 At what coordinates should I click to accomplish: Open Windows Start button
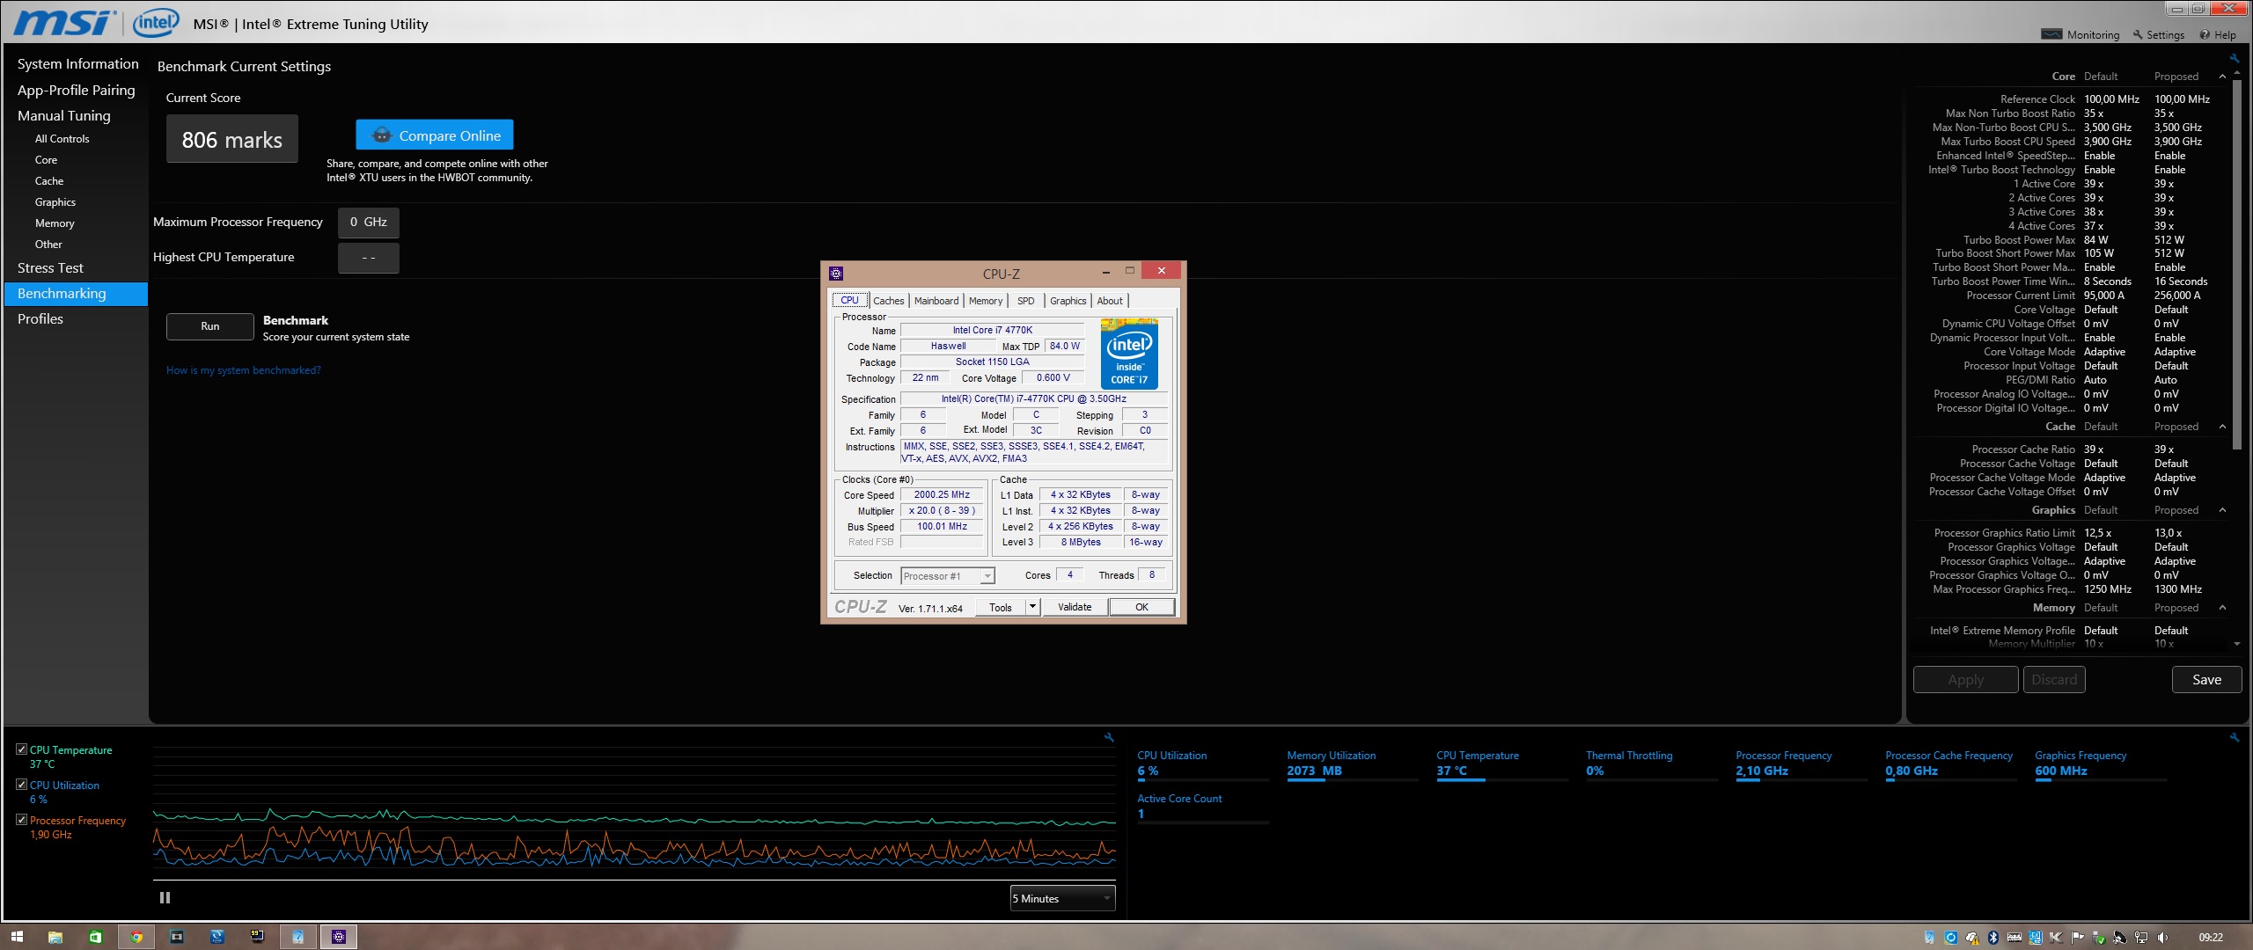tap(17, 937)
